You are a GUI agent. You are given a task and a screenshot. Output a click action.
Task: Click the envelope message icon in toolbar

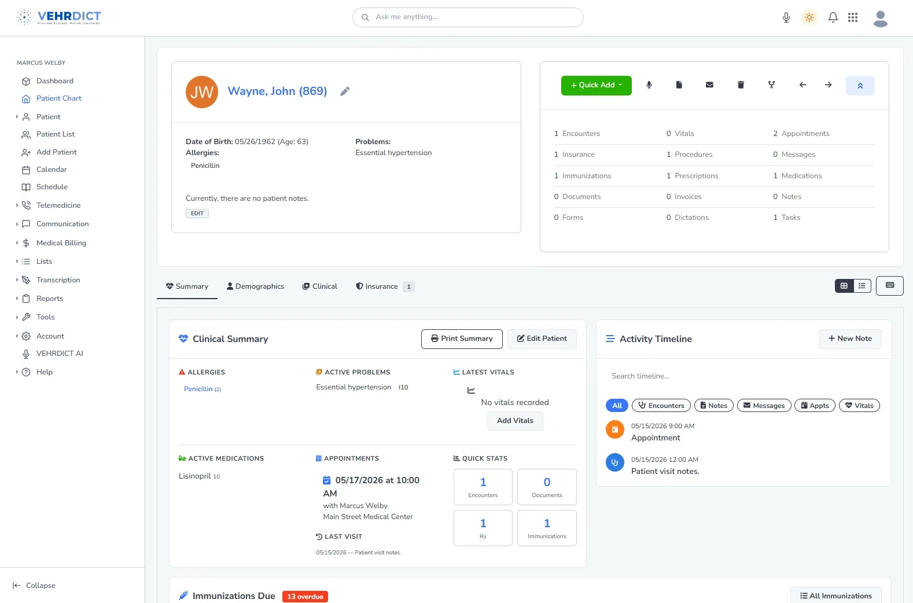[x=709, y=85]
